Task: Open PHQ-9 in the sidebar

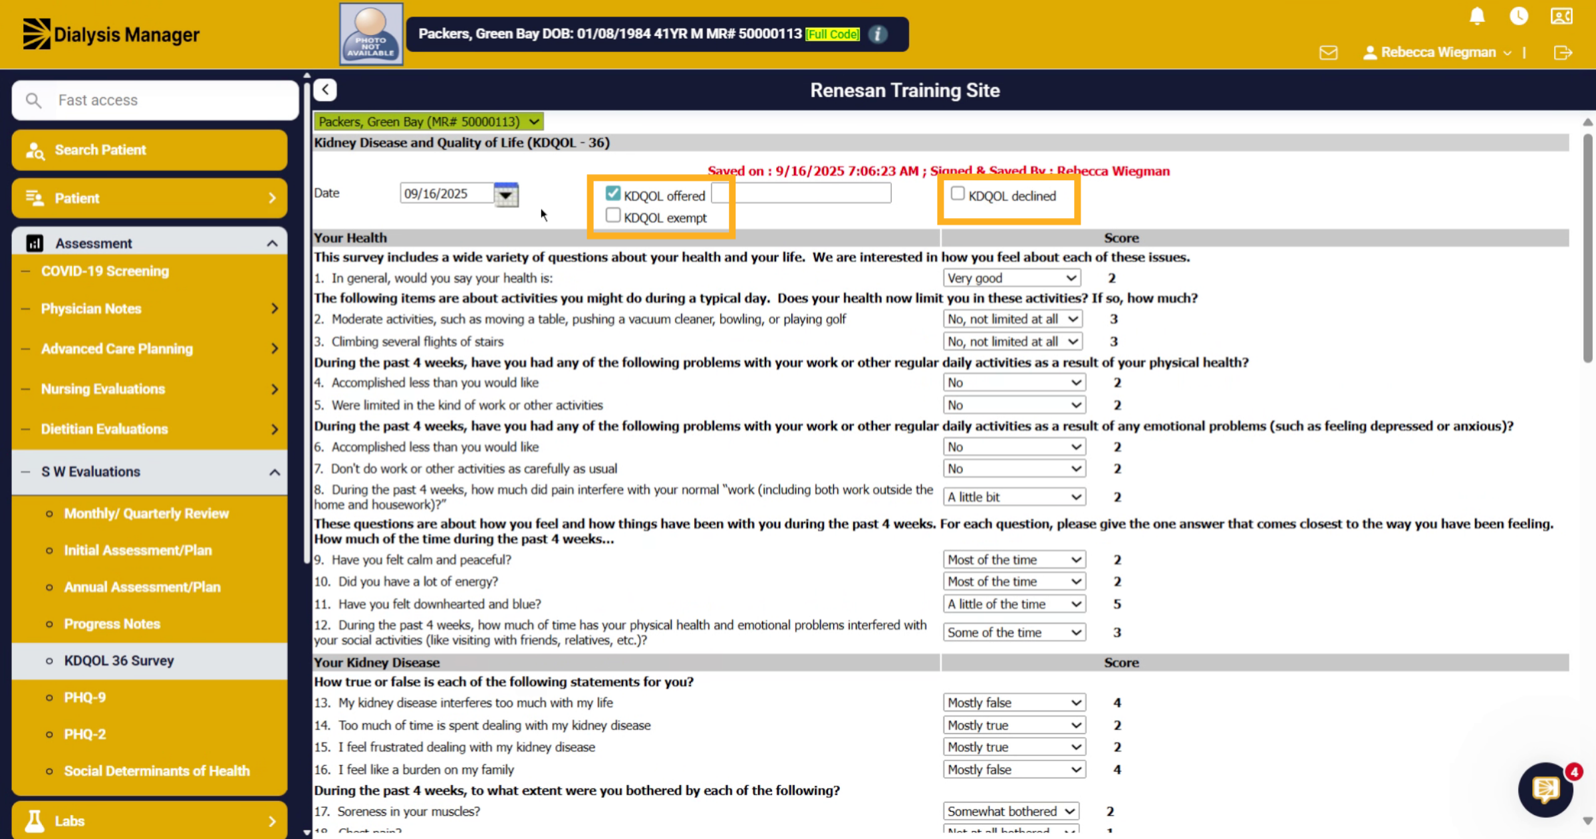Action: tap(84, 697)
